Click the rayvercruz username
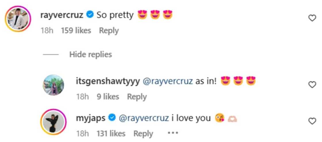322x142 pixels. 62,15
